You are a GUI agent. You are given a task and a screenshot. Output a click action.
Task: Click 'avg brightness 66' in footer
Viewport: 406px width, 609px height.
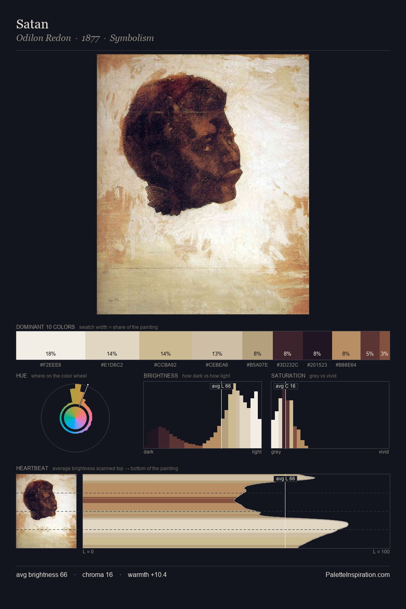pos(42,574)
